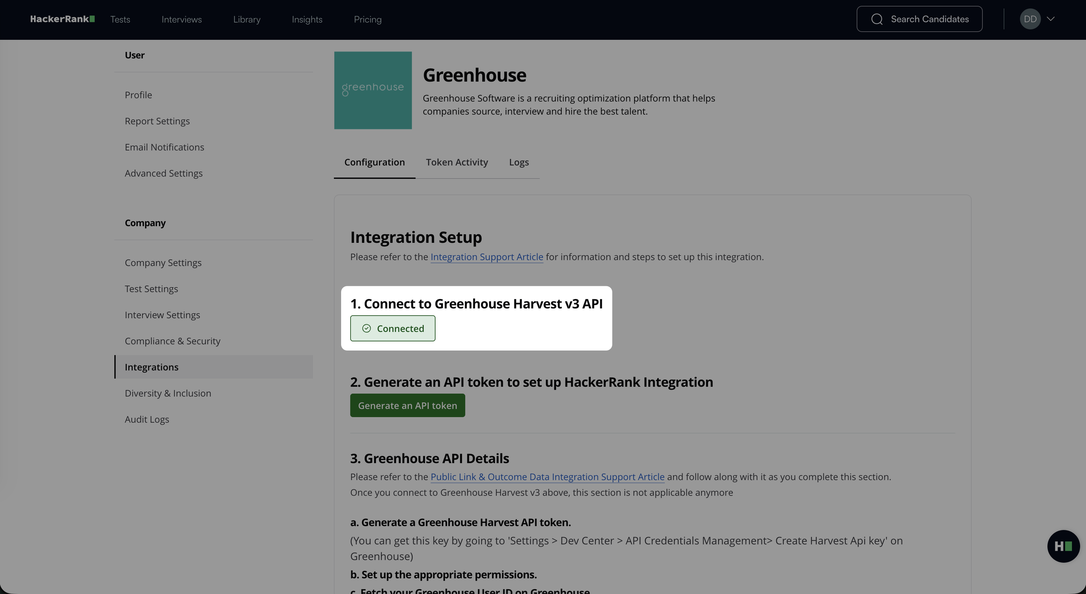Focus the Search Candidates field
Image resolution: width=1086 pixels, height=594 pixels.
919,19
